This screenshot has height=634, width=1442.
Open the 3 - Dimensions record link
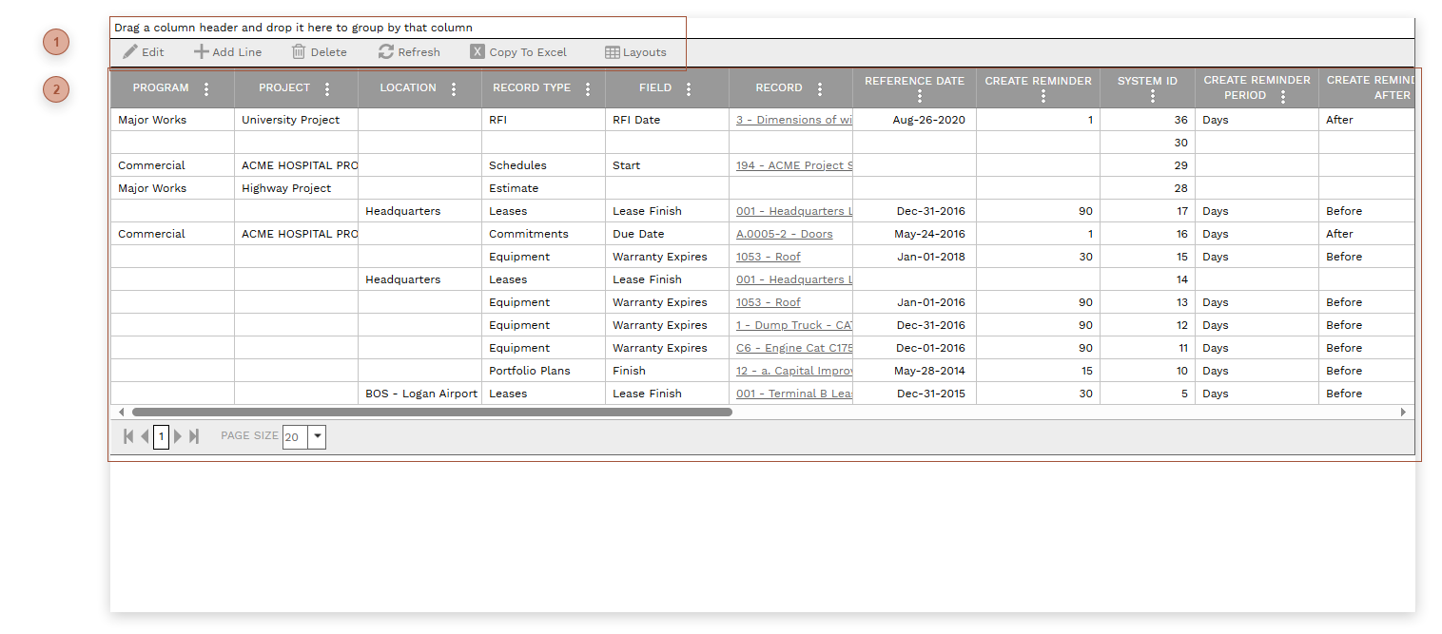[x=793, y=120]
